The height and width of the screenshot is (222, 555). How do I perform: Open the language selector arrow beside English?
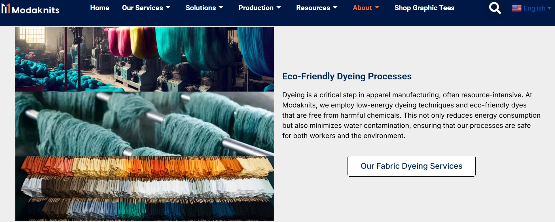click(549, 8)
